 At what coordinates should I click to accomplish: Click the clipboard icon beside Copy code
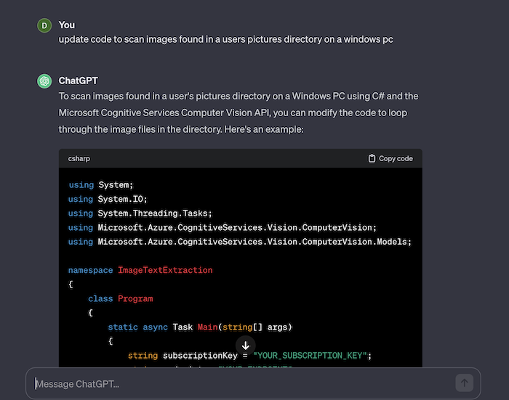coord(372,158)
